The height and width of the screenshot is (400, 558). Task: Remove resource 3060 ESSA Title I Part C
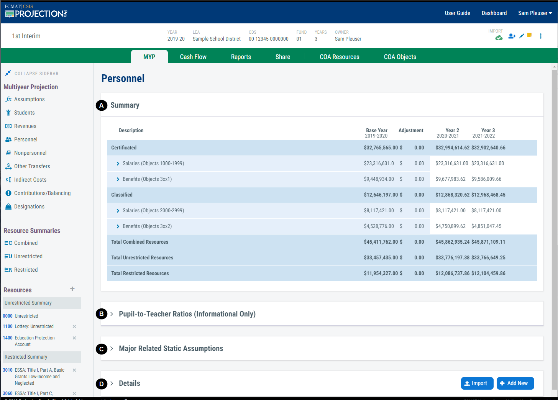click(x=74, y=393)
